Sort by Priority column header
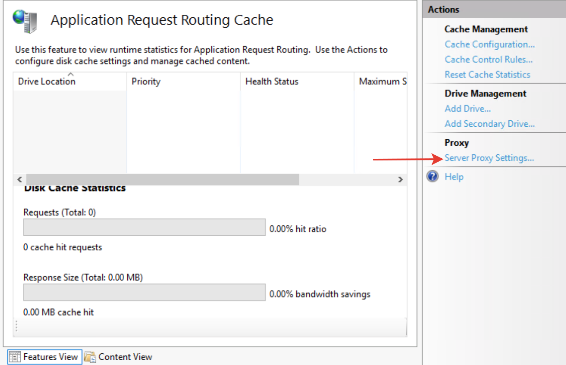The height and width of the screenshot is (365, 566). [183, 81]
